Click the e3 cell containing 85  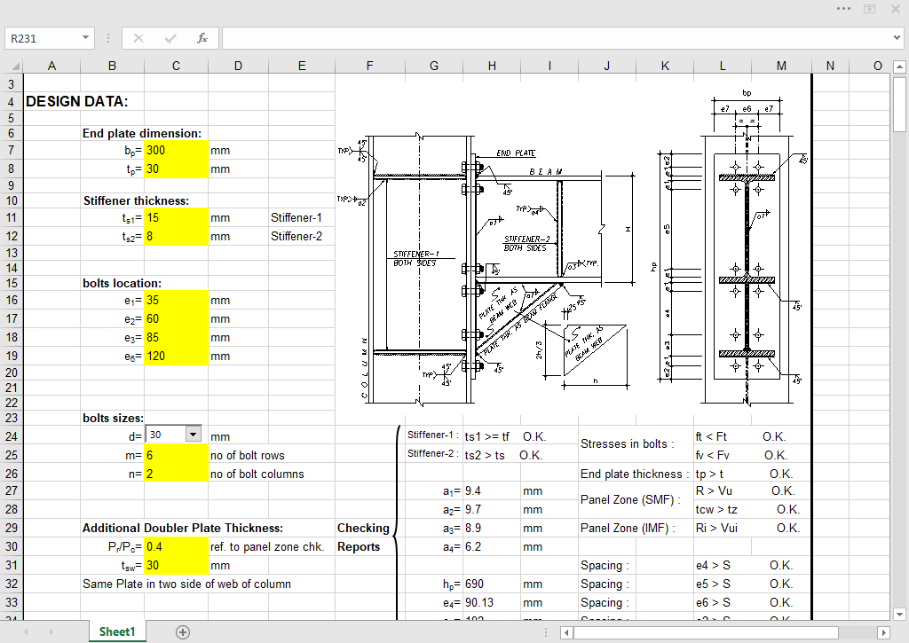click(x=176, y=337)
